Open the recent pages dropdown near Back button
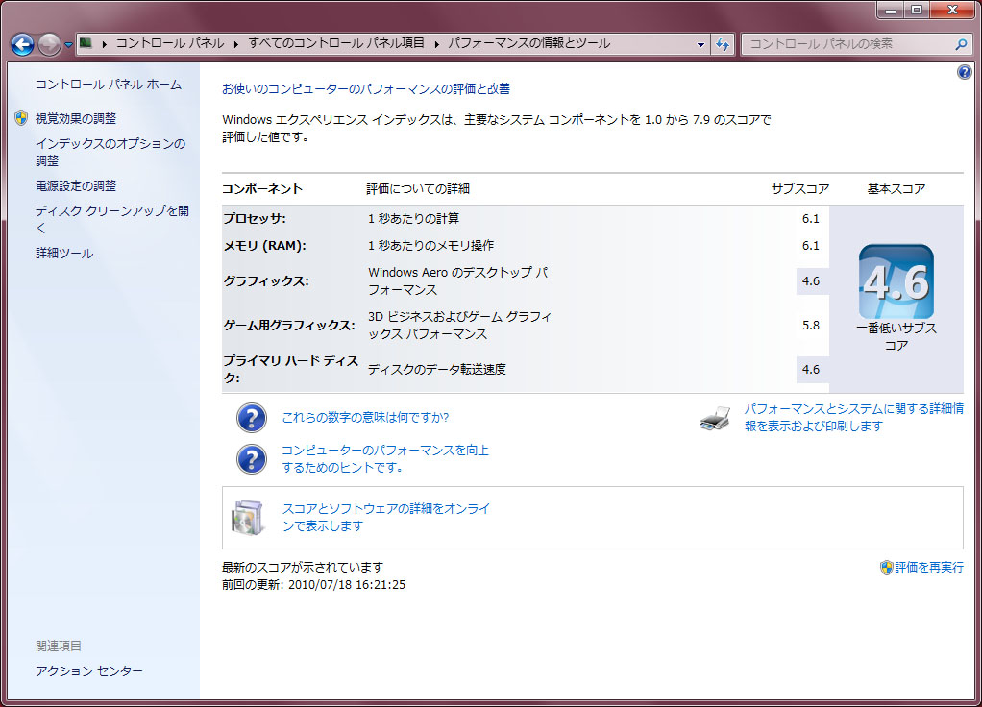 point(68,45)
